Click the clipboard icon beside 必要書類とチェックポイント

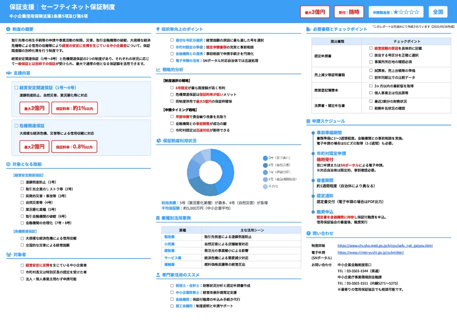[309, 28]
